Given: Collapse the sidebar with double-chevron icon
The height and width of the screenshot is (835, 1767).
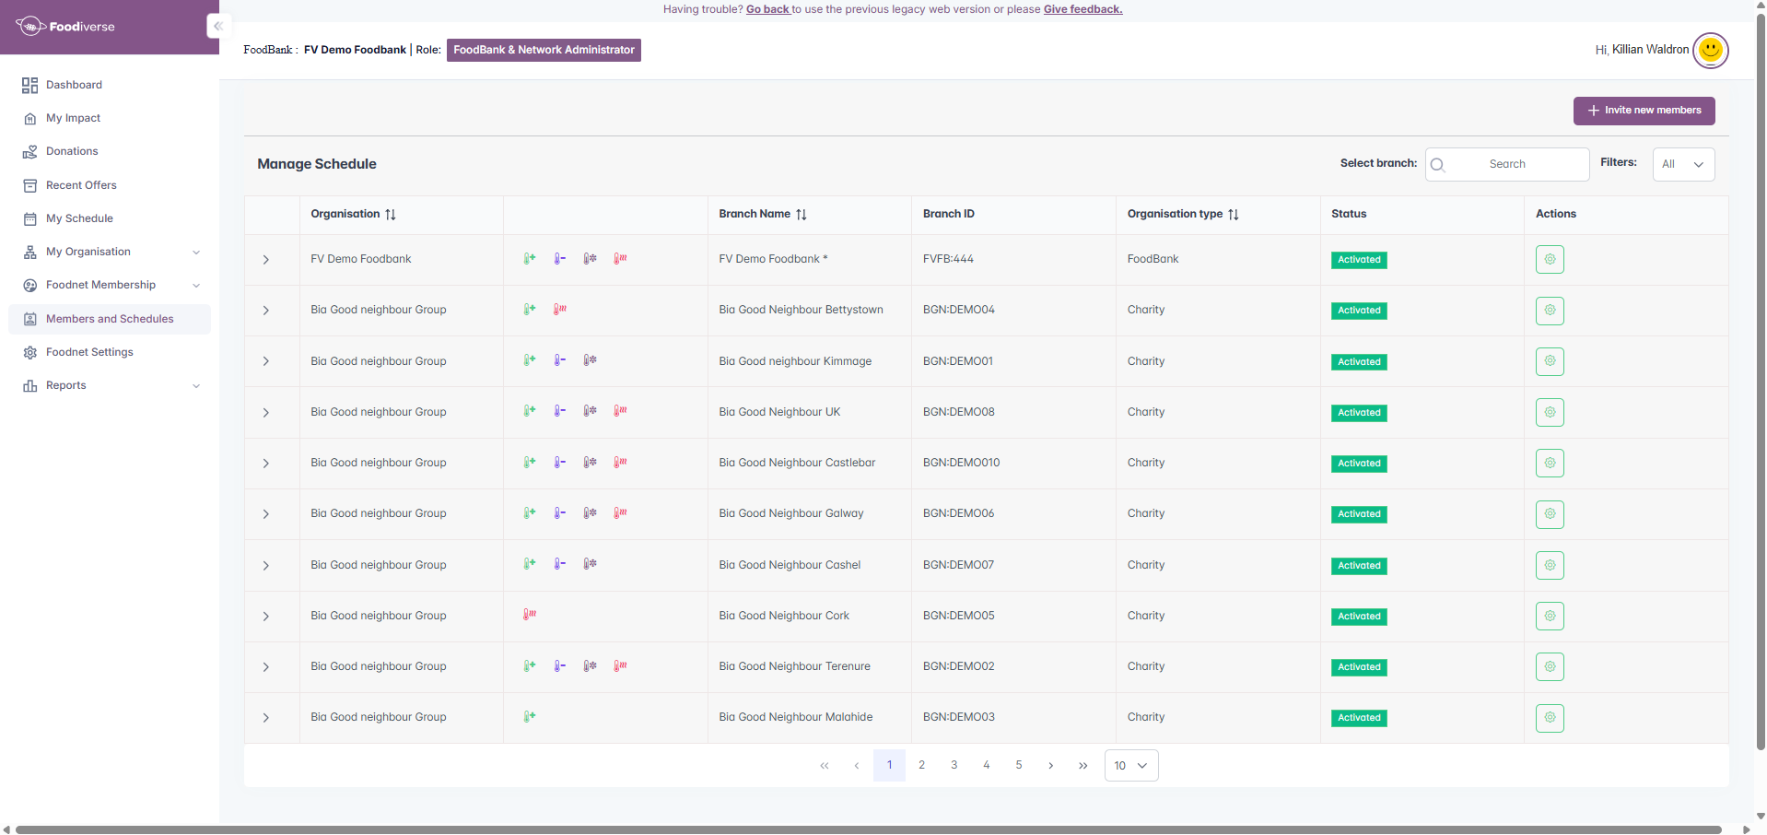Looking at the screenshot, I should (217, 26).
